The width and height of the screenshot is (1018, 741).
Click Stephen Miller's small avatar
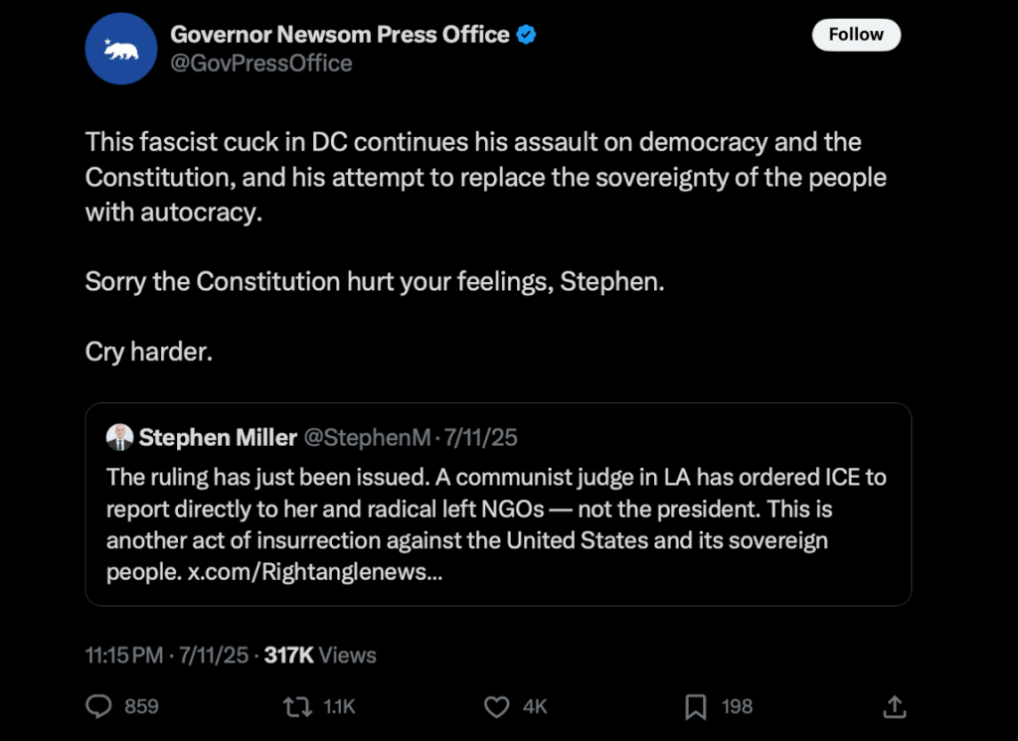tap(119, 437)
